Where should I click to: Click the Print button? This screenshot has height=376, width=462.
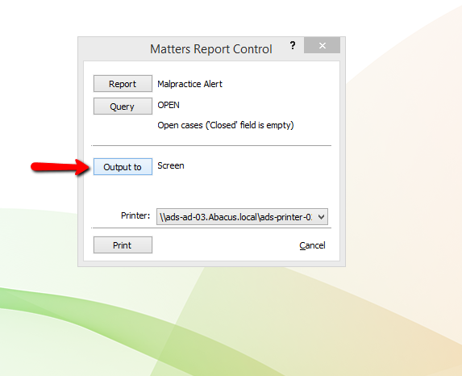click(123, 244)
